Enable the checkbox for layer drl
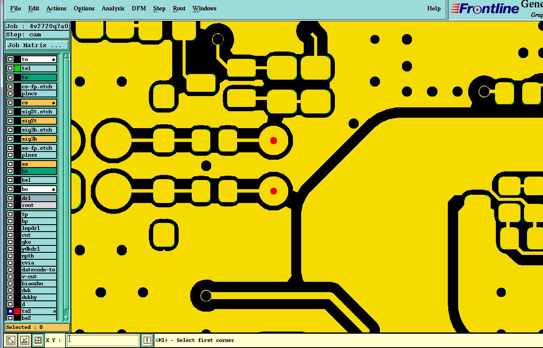 click(x=10, y=198)
